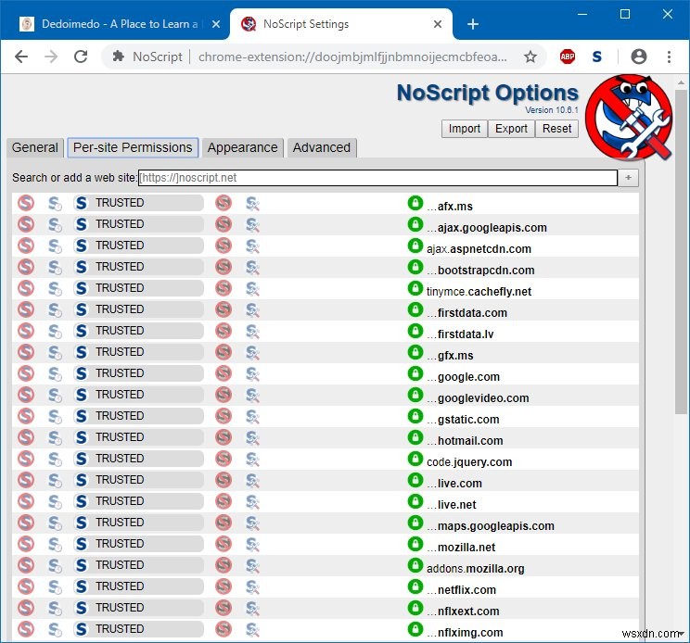
Task: Toggle HTTPS-only lock for afx.ms
Action: click(415, 203)
